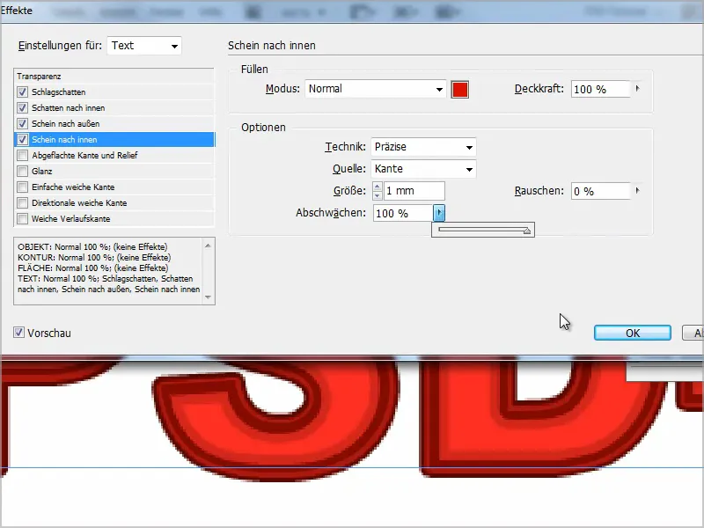This screenshot has width=704, height=528.
Task: Select Weiche Verlaufskante list row
Action: (114, 218)
